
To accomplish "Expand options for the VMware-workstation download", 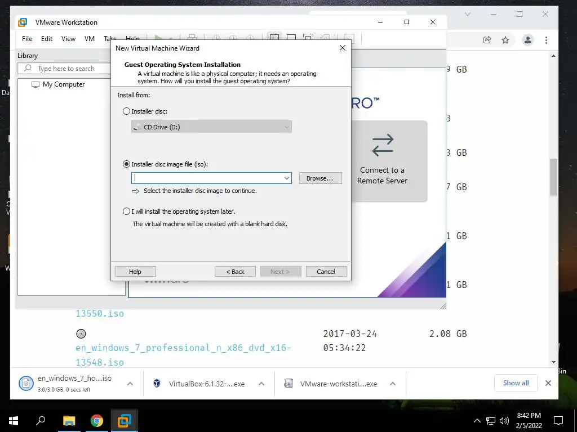I will coord(393,384).
